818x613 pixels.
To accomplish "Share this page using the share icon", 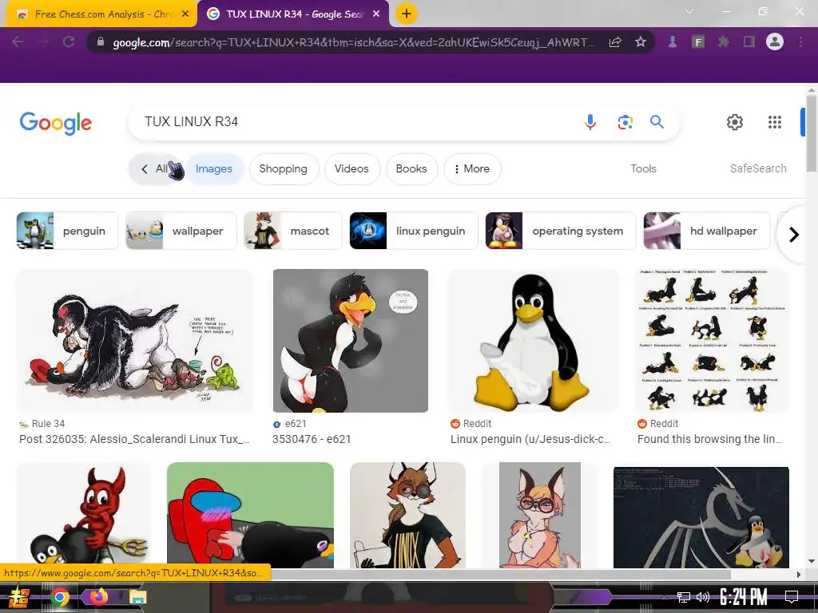I will 615,42.
